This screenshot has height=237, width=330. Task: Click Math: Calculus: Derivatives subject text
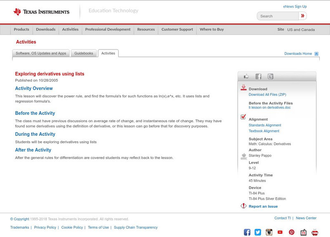270,144
